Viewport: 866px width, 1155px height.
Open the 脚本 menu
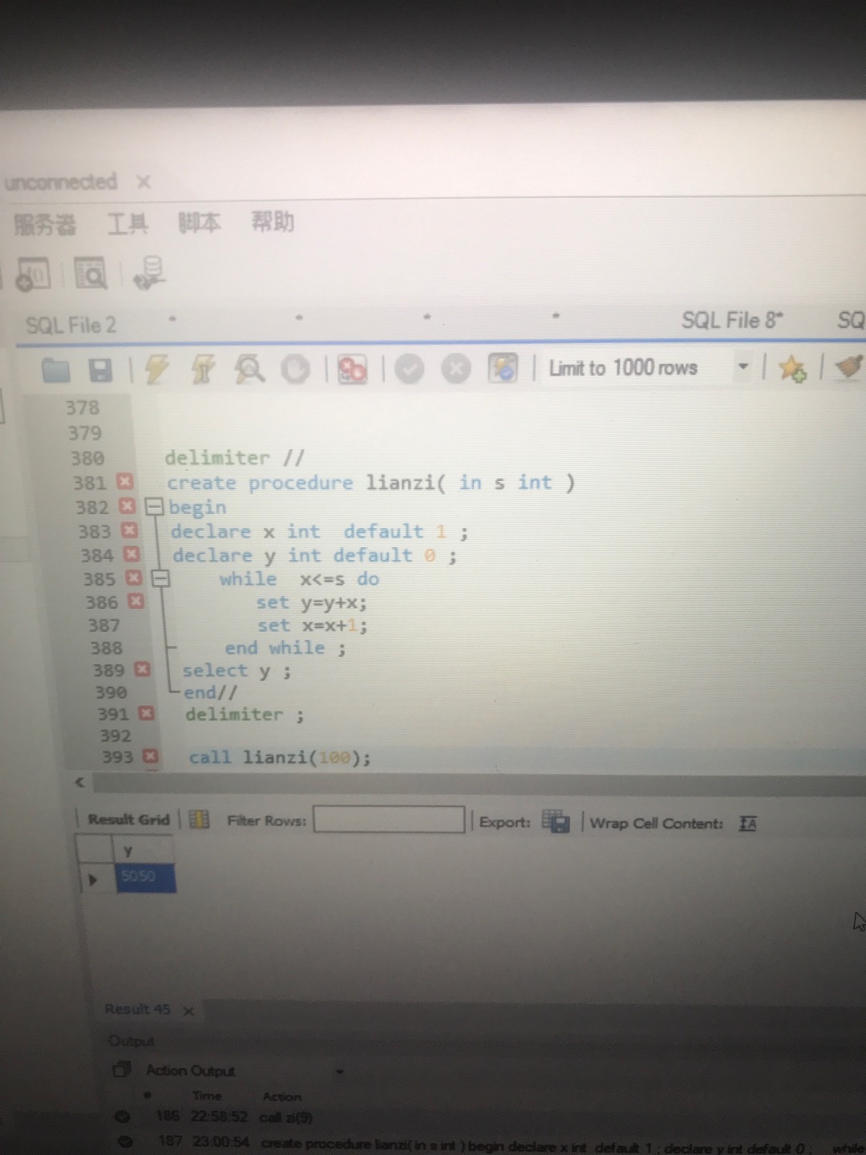200,221
